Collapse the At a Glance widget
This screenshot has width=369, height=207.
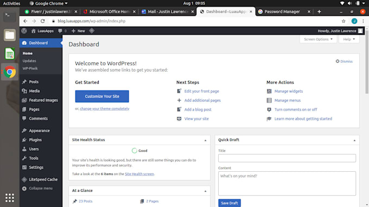tap(205, 191)
